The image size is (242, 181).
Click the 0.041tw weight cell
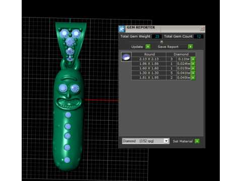coord(184,73)
